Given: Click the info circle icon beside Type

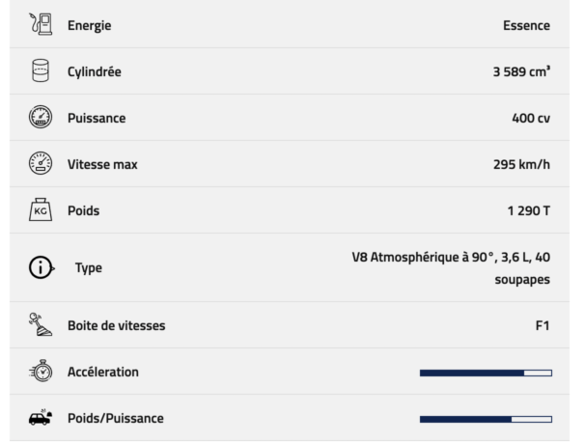Looking at the screenshot, I should coord(42,267).
